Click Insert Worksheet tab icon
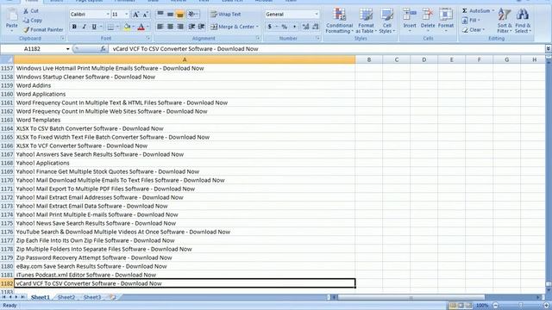Image resolution: width=552 pixels, height=310 pixels. (x=112, y=297)
